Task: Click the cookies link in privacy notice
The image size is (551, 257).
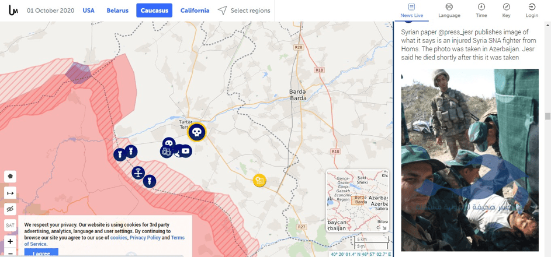Action: pyautogui.click(x=119, y=238)
